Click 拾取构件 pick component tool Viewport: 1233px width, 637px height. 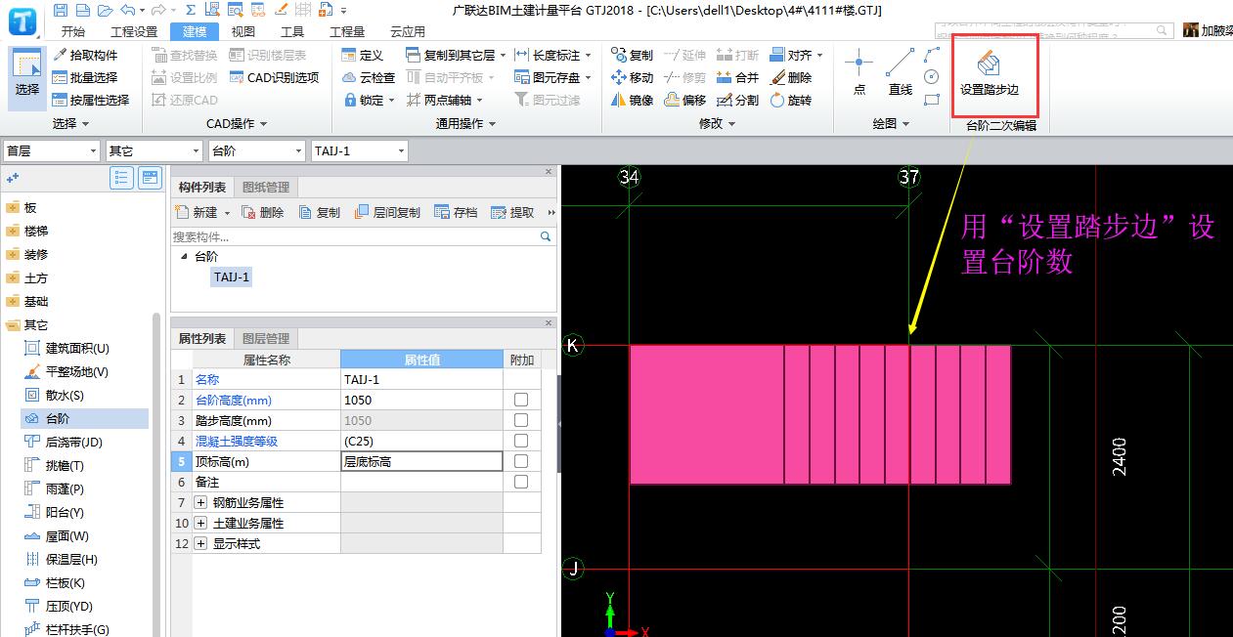pos(85,55)
